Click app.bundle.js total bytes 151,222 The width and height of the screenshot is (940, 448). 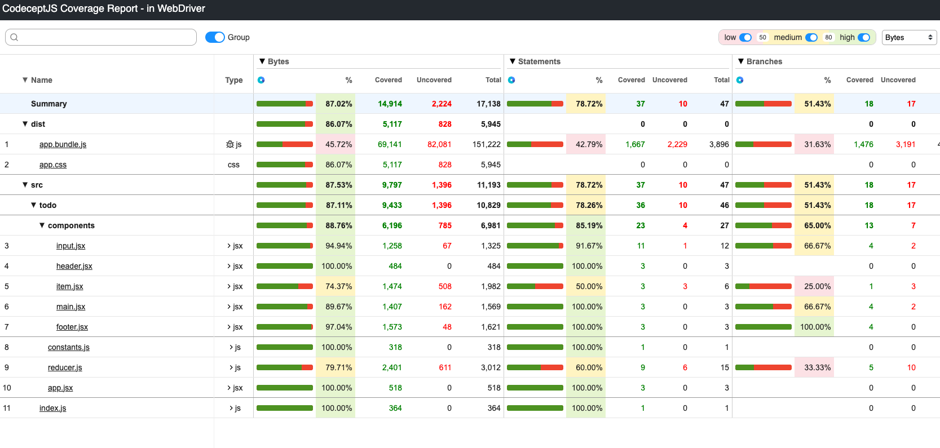(x=487, y=144)
